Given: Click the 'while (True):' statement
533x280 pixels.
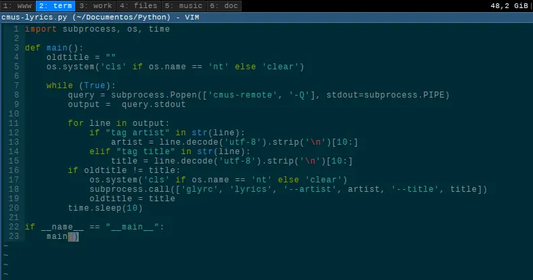Looking at the screenshot, I should click(81, 85).
